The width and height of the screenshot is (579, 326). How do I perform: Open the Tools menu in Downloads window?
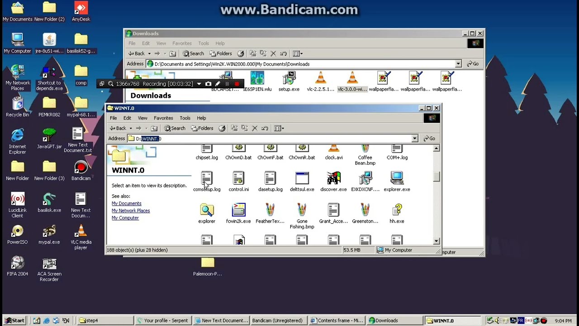[x=204, y=43]
